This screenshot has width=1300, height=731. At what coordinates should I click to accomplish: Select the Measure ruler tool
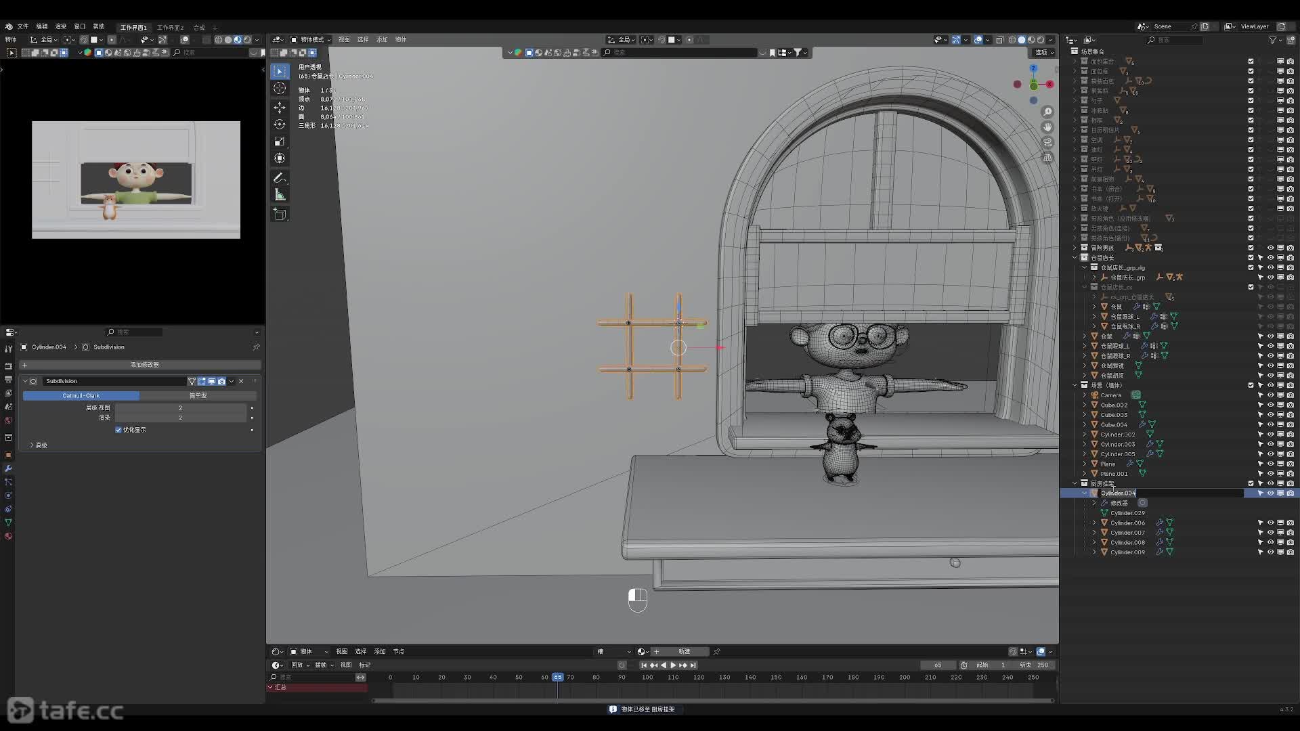point(280,195)
